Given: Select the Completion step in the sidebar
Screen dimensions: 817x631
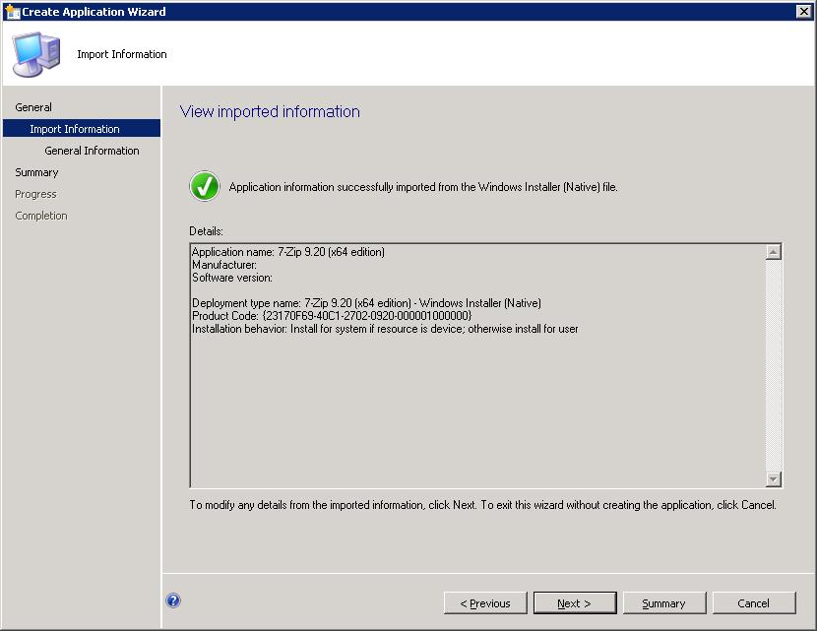Looking at the screenshot, I should point(41,216).
